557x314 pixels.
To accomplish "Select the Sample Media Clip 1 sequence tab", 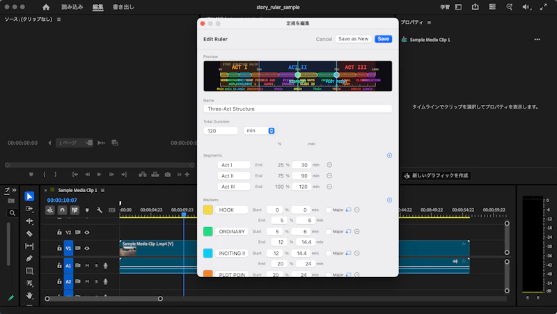I will click(77, 190).
